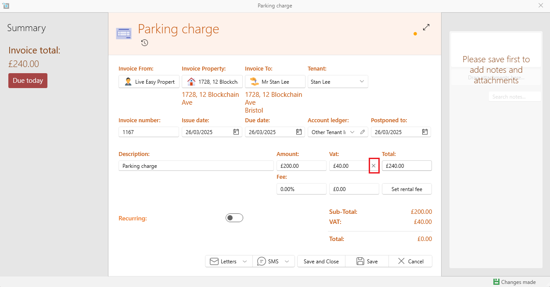Screen dimensions: 550x287
Task: Expand the Letters dropdown arrow
Action: point(245,262)
